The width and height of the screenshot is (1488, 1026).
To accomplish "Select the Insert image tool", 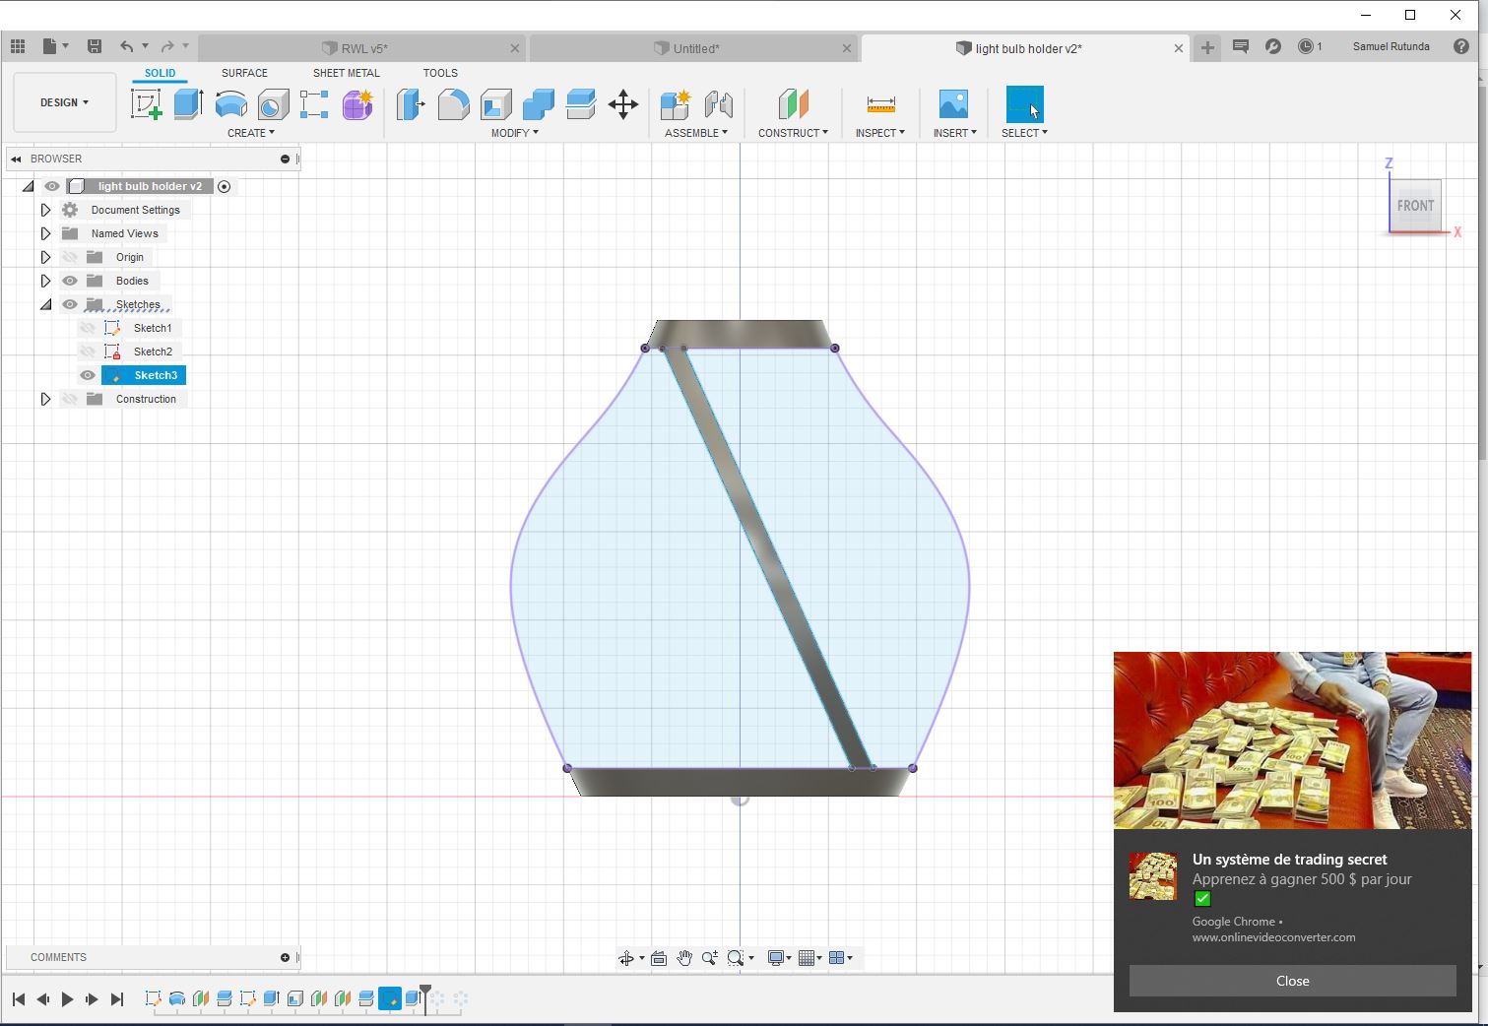I will [x=953, y=104].
